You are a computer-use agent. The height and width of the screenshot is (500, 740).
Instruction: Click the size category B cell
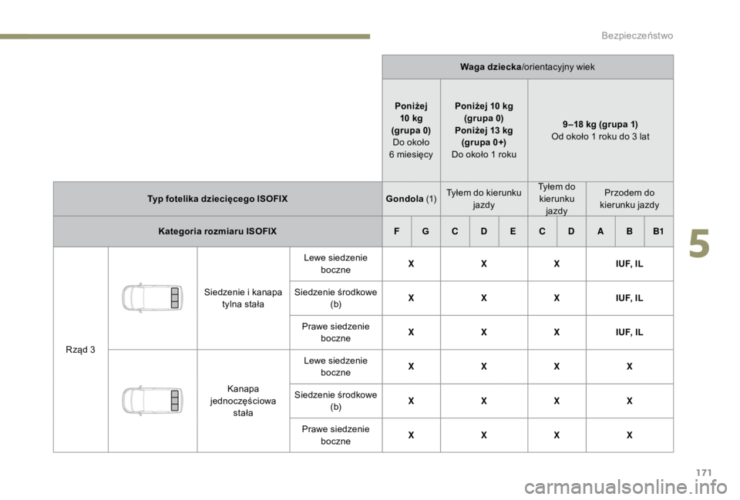[x=630, y=230]
